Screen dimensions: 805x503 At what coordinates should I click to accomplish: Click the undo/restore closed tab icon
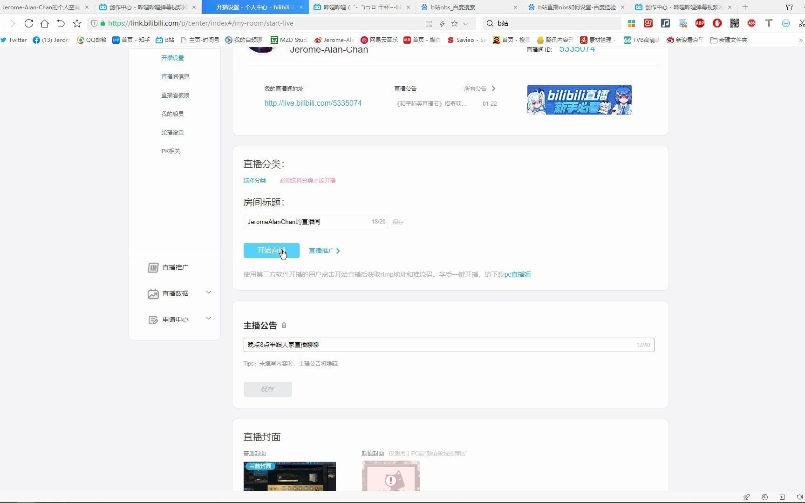coord(61,23)
